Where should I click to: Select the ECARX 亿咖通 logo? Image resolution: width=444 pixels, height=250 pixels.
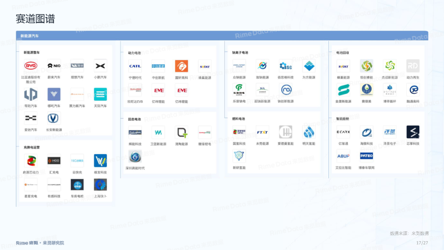[343, 132]
